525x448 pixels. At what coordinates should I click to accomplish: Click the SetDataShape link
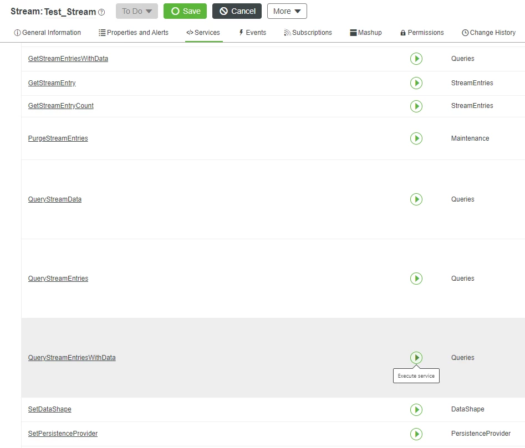49,409
